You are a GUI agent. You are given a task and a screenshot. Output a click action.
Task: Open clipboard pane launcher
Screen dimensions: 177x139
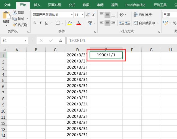tap(28, 32)
